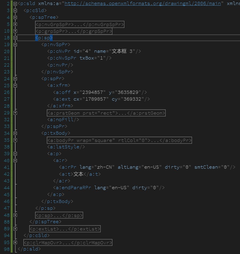Image resolution: width=240 pixels, height=254 pixels.
Task: Collapse the p:spPr element fold
Action: tap(15, 79)
